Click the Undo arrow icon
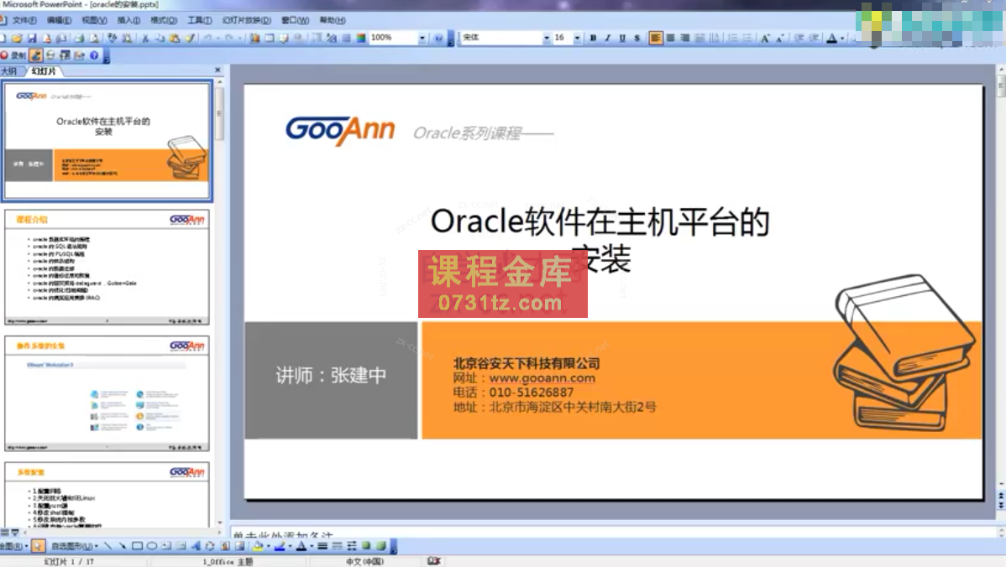This screenshot has height=567, width=1006. click(207, 39)
